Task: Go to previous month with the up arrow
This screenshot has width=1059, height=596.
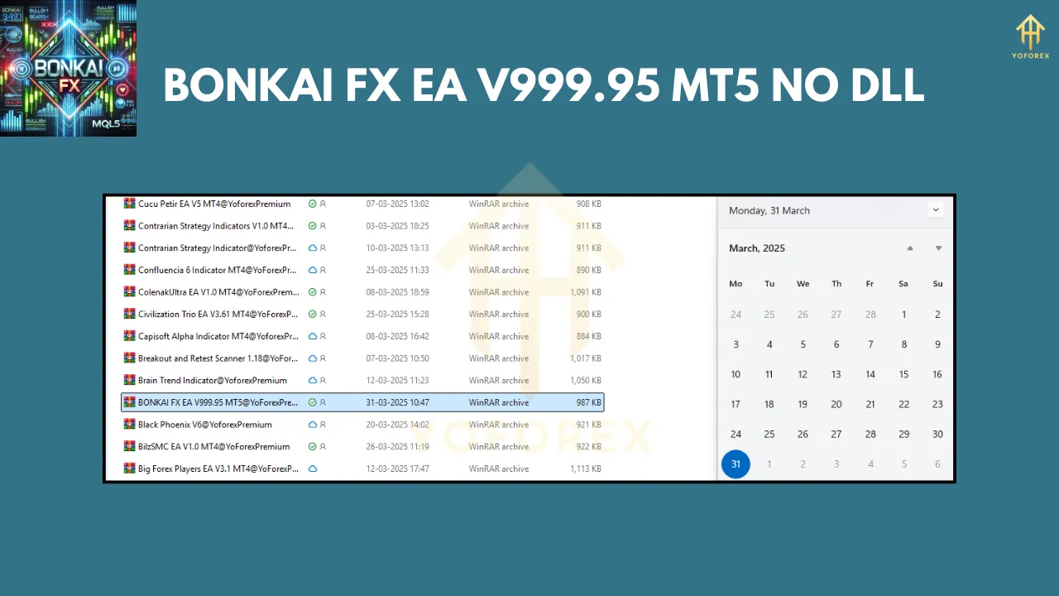Action: [x=910, y=248]
